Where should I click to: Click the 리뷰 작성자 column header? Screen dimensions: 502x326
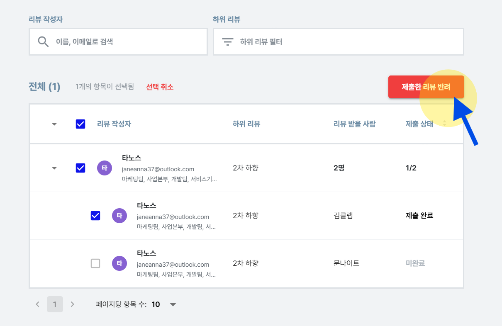coord(114,124)
